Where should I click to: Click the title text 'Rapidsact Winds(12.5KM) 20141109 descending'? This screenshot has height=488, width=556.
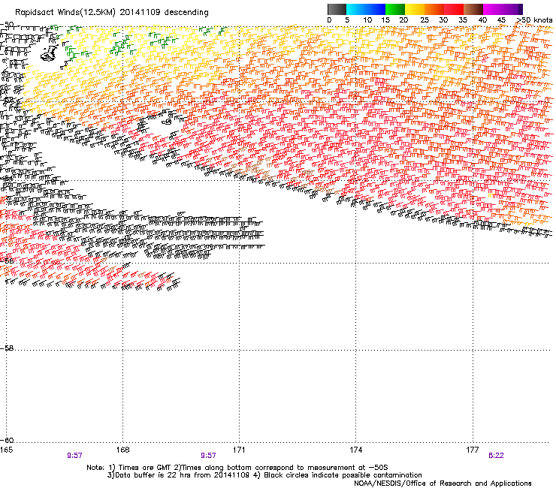coord(112,12)
